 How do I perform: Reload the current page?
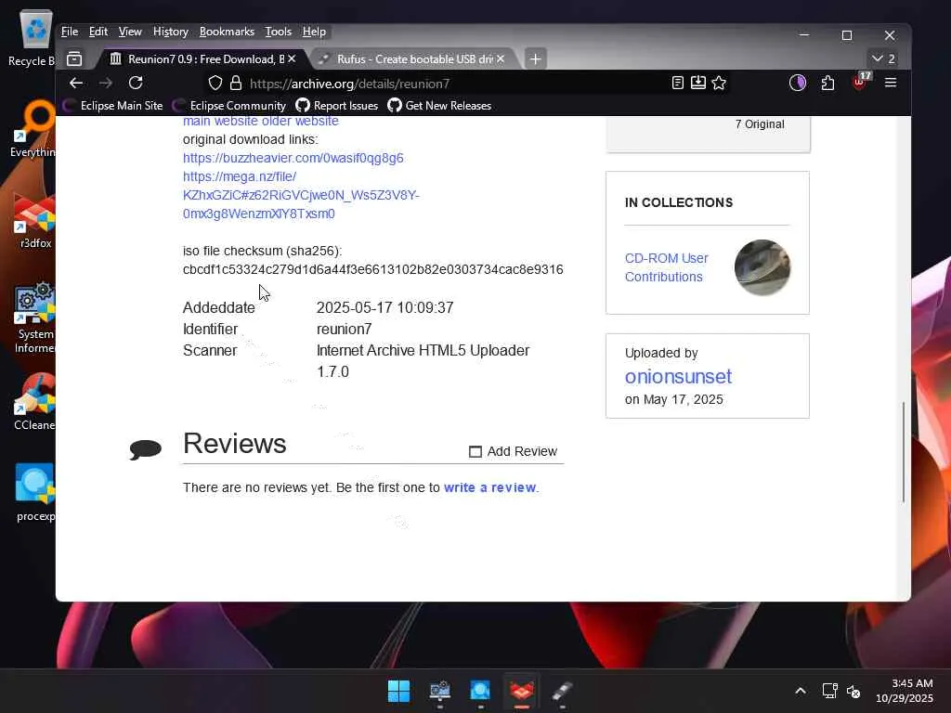(136, 83)
